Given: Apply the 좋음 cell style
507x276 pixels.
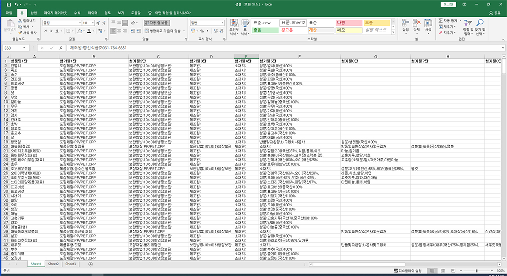Looking at the screenshot, I should (265, 30).
